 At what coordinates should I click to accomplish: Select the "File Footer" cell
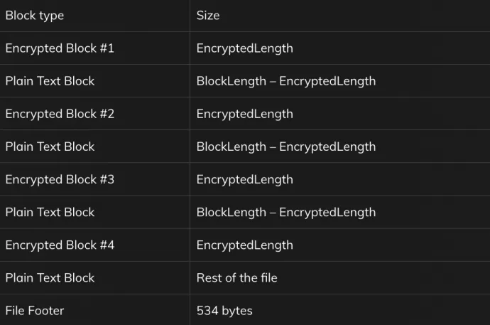[x=35, y=310]
